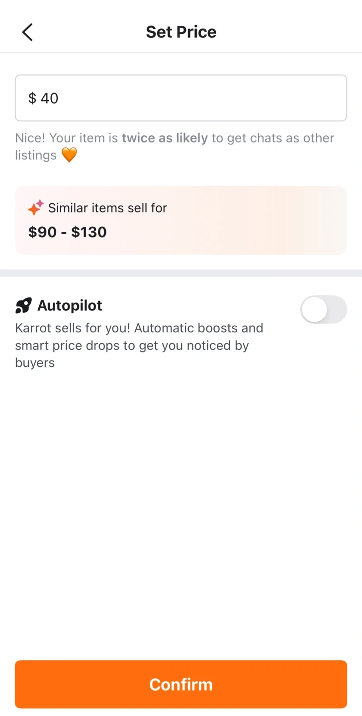Click the word "listings" in the hint

point(36,155)
